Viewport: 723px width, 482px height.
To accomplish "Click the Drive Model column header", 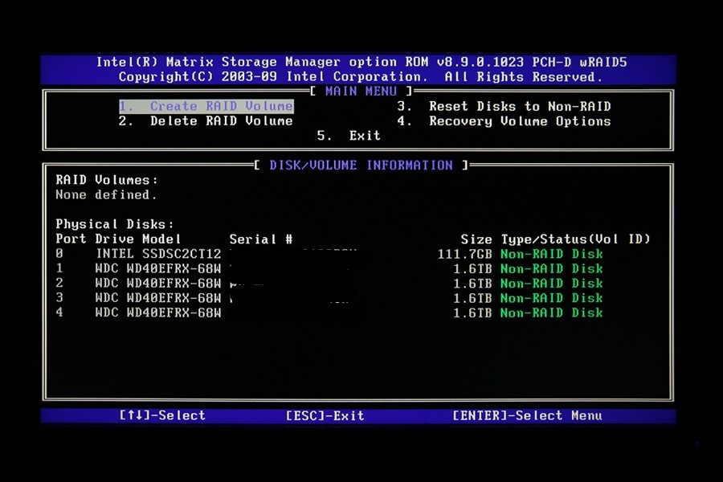I will [x=138, y=239].
